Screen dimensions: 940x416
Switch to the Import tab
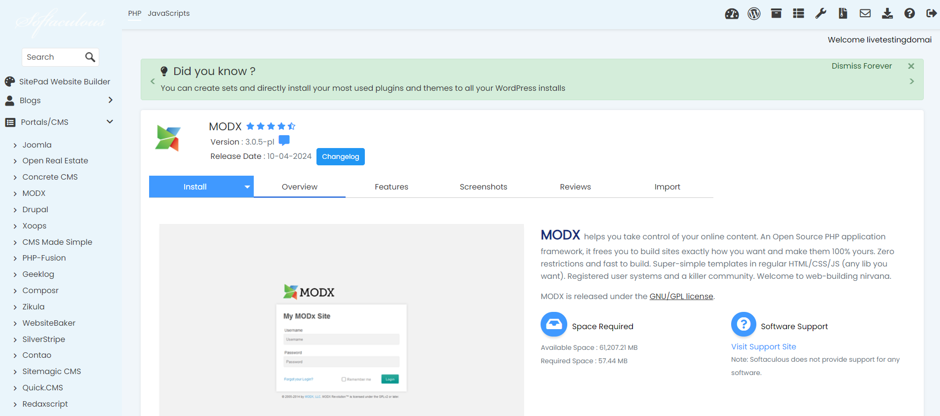point(667,187)
